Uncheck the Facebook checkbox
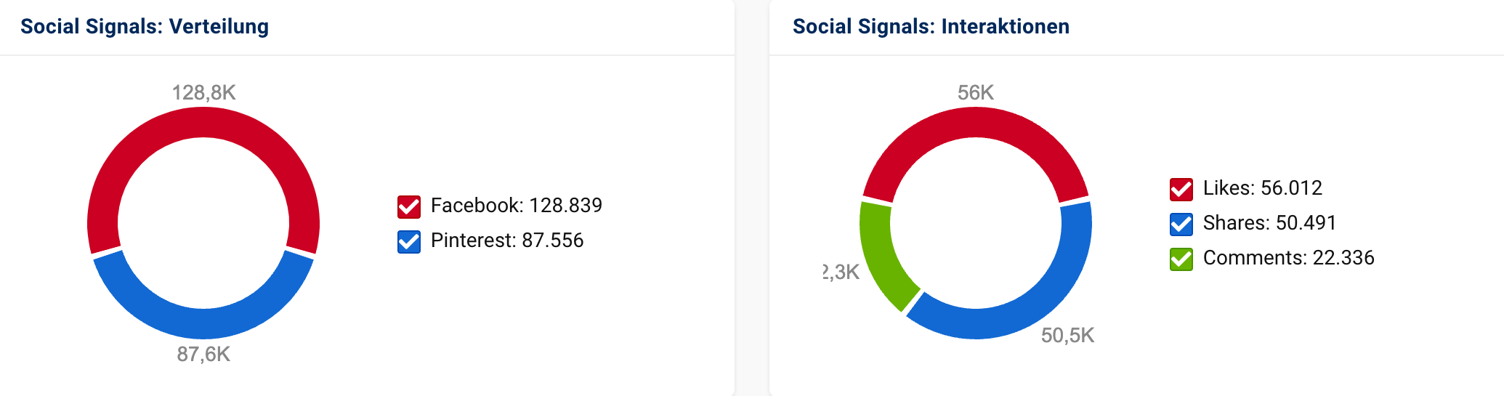Image resolution: width=1504 pixels, height=396 pixels. pyautogui.click(x=409, y=206)
